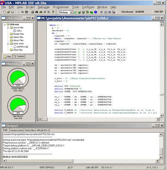The height and width of the screenshot is (170, 167).
Task: Click the Build Options toolbar icon
Action: pos(87,12)
